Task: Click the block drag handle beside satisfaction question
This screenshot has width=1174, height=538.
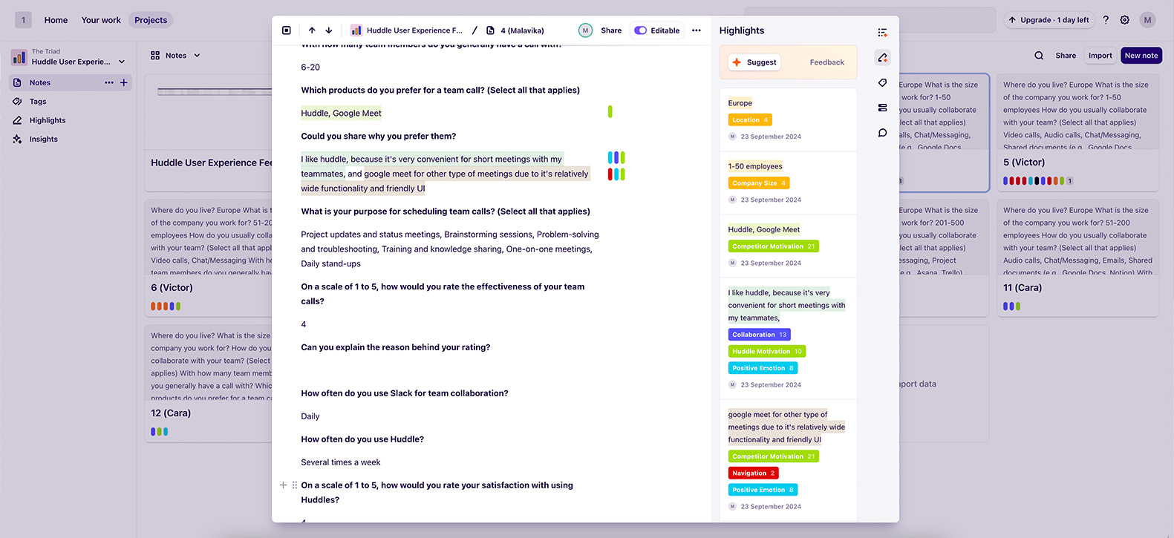Action: click(x=295, y=485)
